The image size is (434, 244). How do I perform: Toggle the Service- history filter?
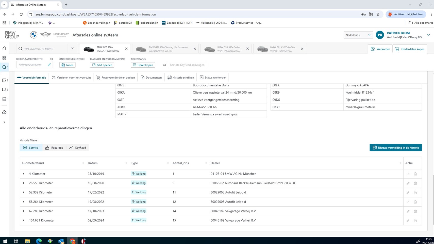click(x=31, y=148)
